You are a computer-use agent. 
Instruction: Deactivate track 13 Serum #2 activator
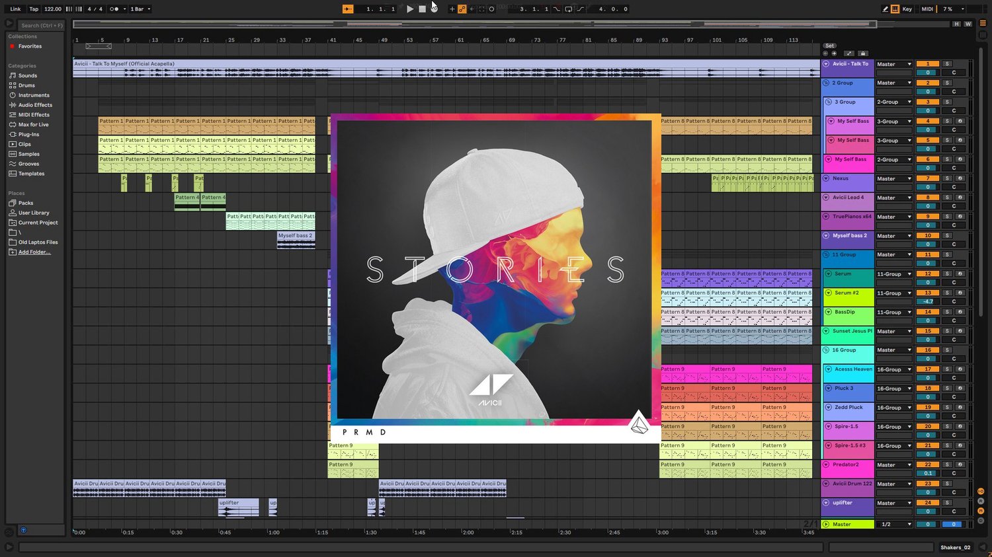click(x=928, y=293)
